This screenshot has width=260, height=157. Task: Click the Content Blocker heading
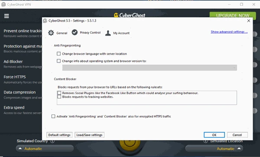[65, 79]
